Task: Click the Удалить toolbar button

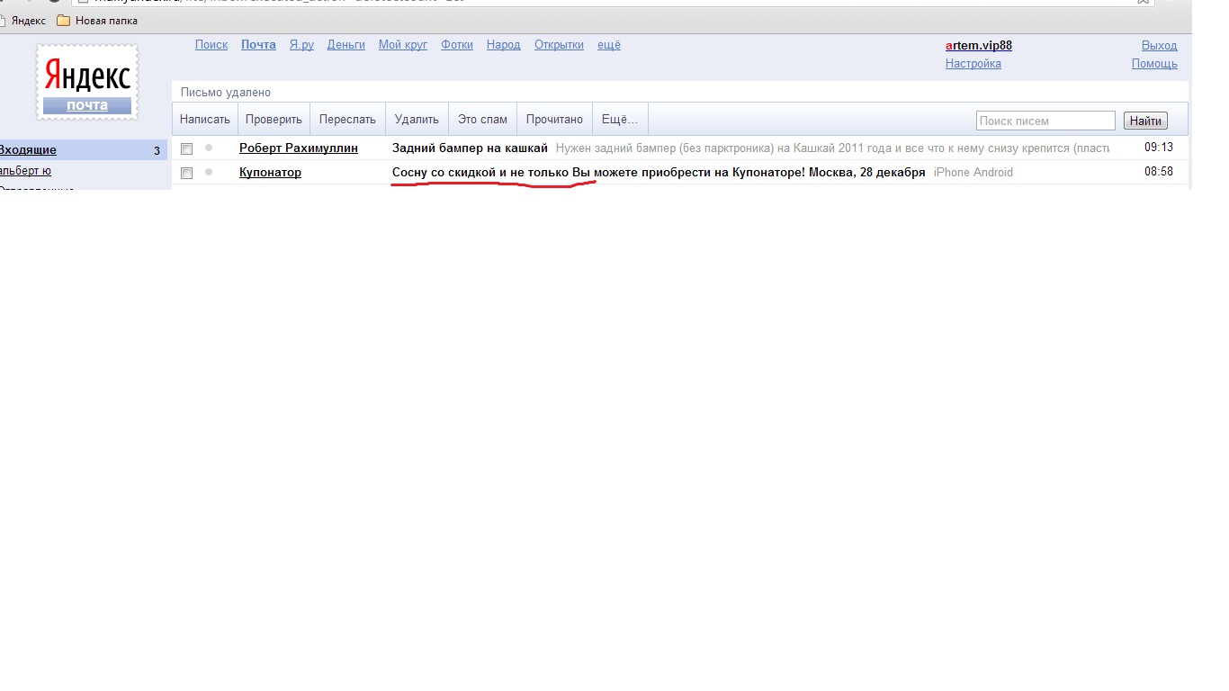Action: click(417, 120)
